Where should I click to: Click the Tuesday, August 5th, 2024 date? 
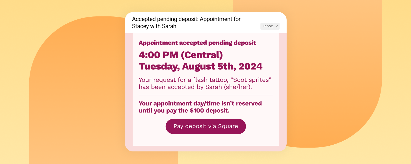[x=201, y=66]
